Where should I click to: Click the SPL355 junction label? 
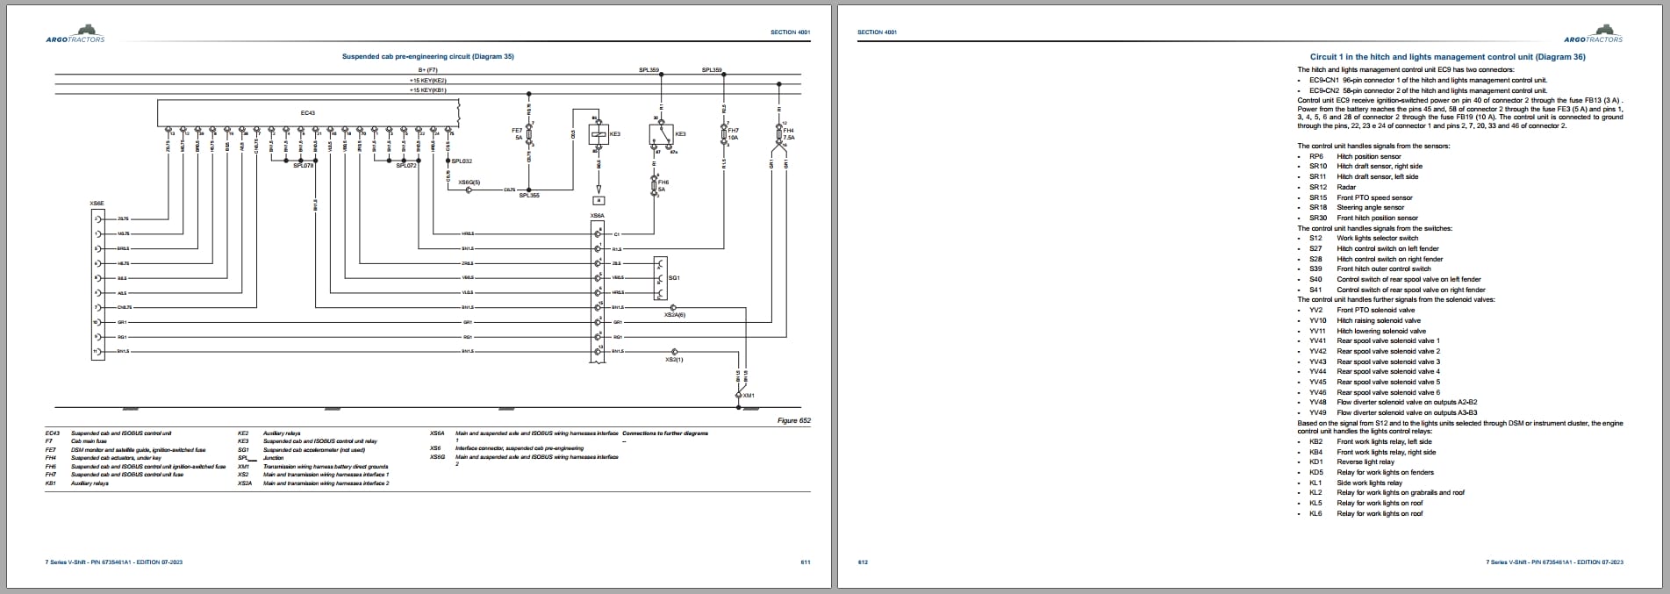(529, 196)
